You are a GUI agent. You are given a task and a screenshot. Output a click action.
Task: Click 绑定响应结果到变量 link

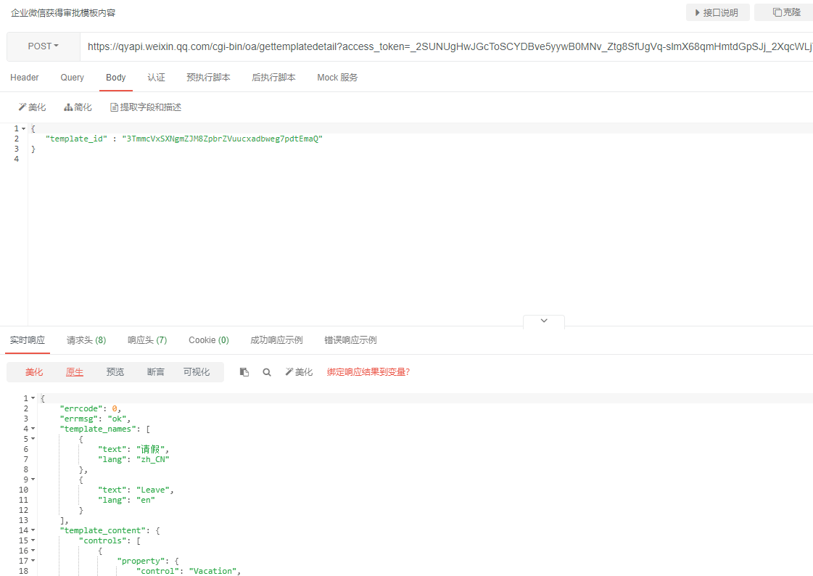tap(368, 371)
